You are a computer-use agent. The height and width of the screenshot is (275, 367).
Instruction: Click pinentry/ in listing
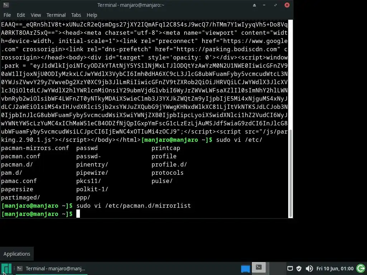(x=92, y=164)
